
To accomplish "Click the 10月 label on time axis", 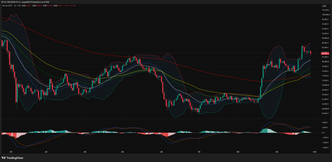I will point(314,152).
